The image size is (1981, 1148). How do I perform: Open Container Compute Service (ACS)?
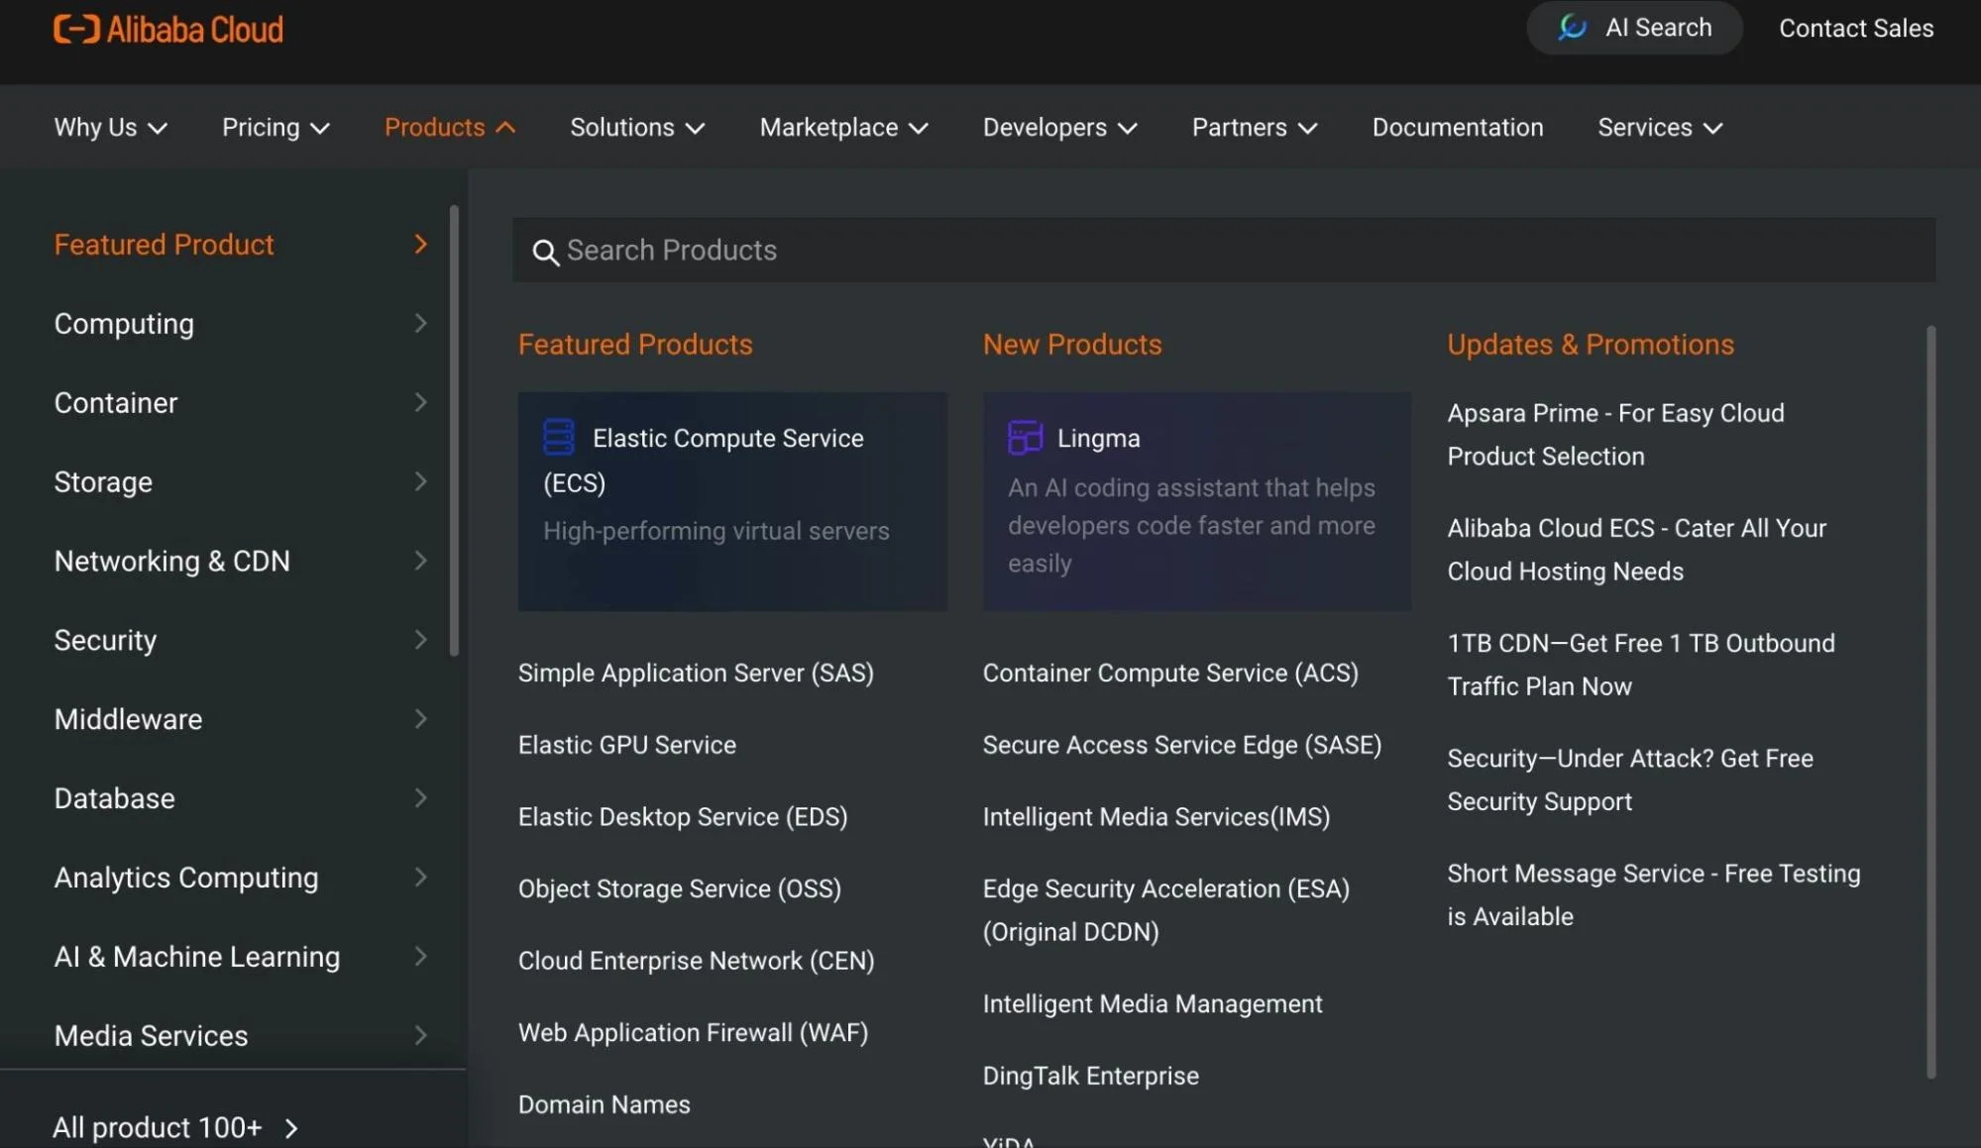tap(1170, 673)
